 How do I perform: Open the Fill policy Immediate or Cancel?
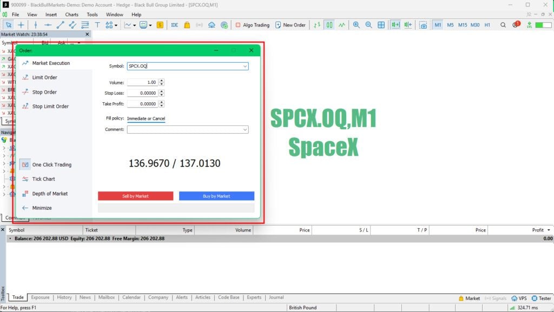point(146,118)
